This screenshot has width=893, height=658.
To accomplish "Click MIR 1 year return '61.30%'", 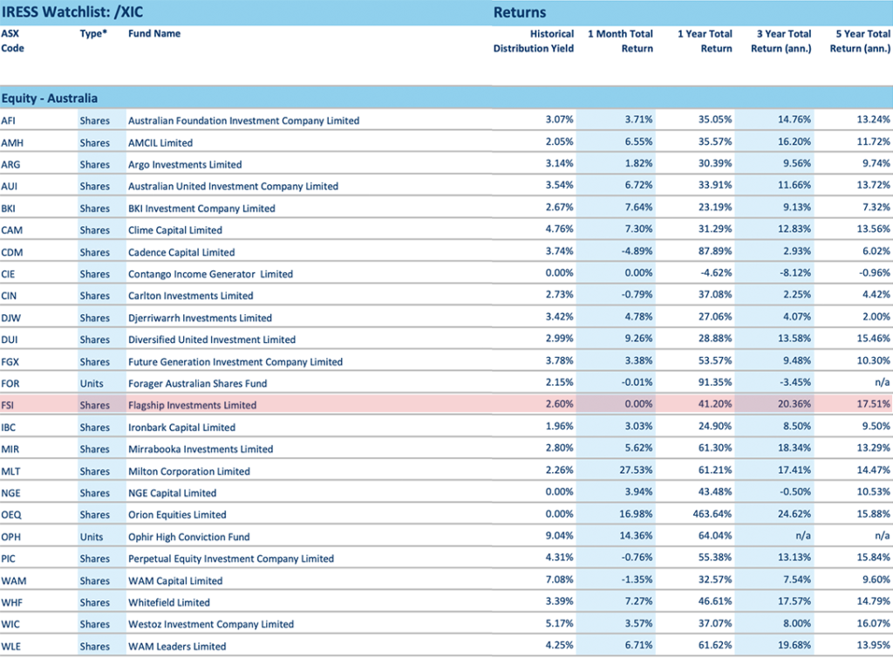I will pos(715,448).
